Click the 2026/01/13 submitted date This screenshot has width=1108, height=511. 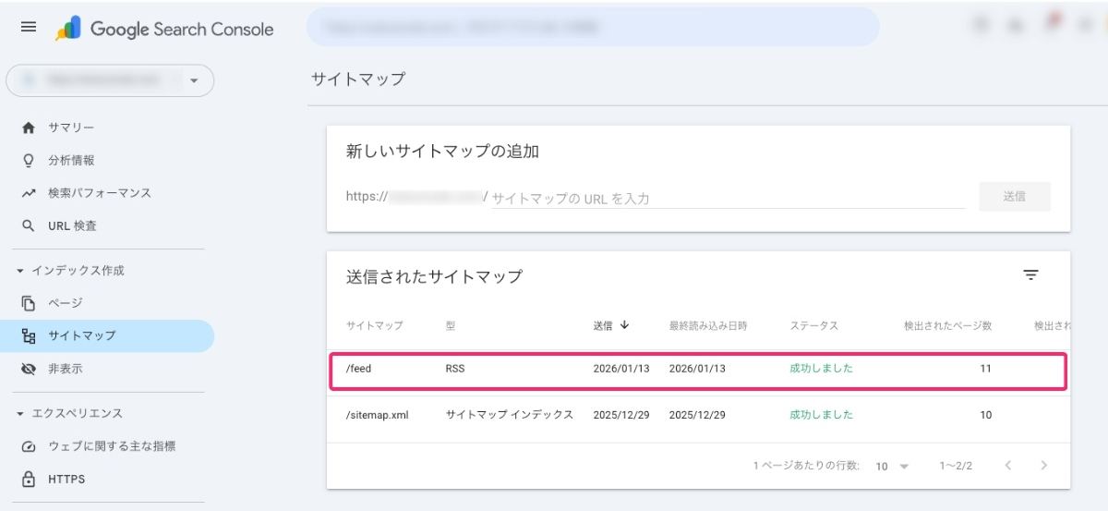click(621, 369)
